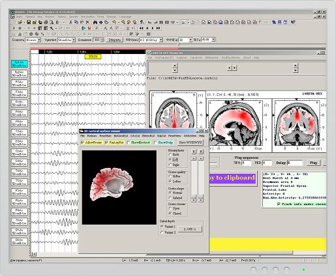
Task: Toggle the FixAspRat checkbox
Action: 106,143
